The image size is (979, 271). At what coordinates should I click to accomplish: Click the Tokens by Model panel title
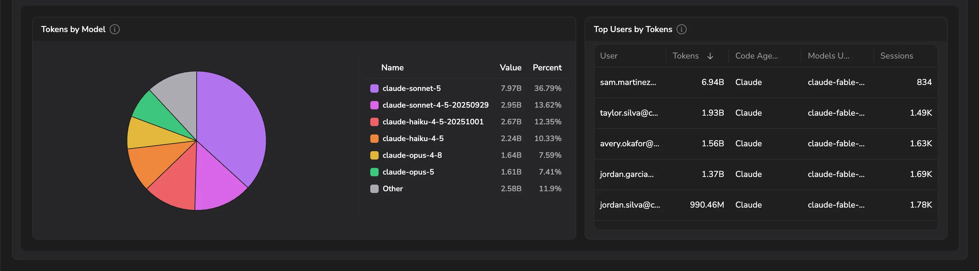pos(73,29)
